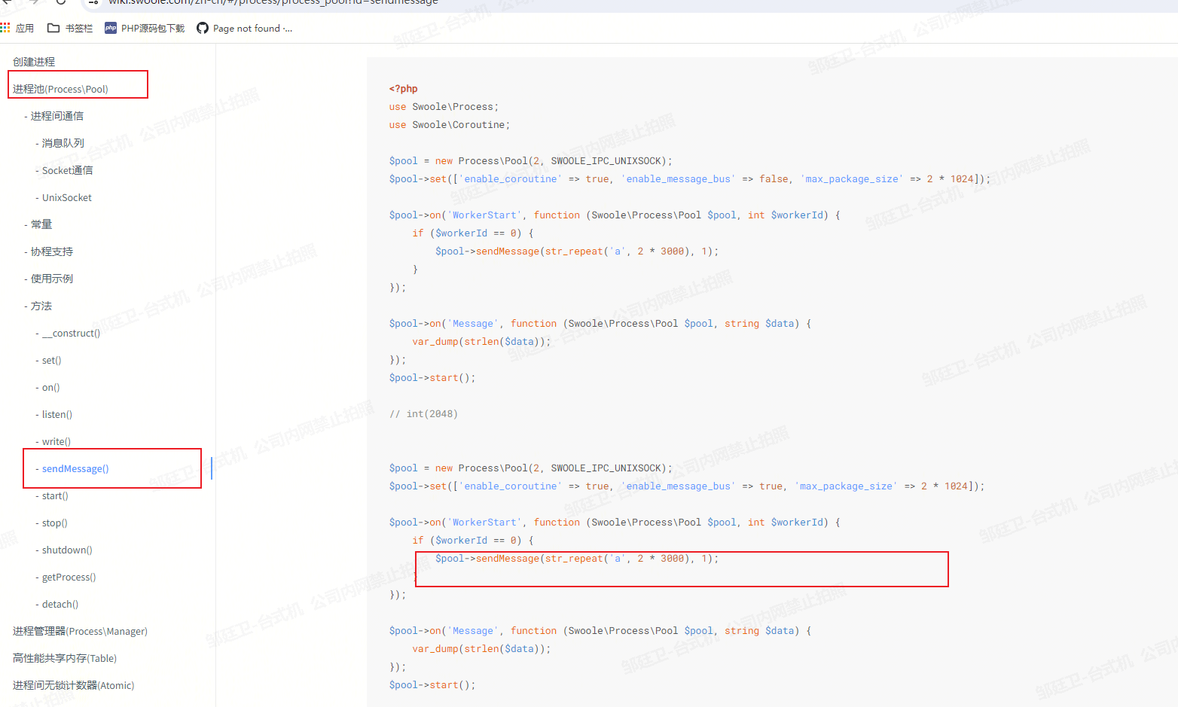Viewport: 1178px width, 707px height.
Task: Jump to the 常量 section
Action: pyautogui.click(x=41, y=224)
